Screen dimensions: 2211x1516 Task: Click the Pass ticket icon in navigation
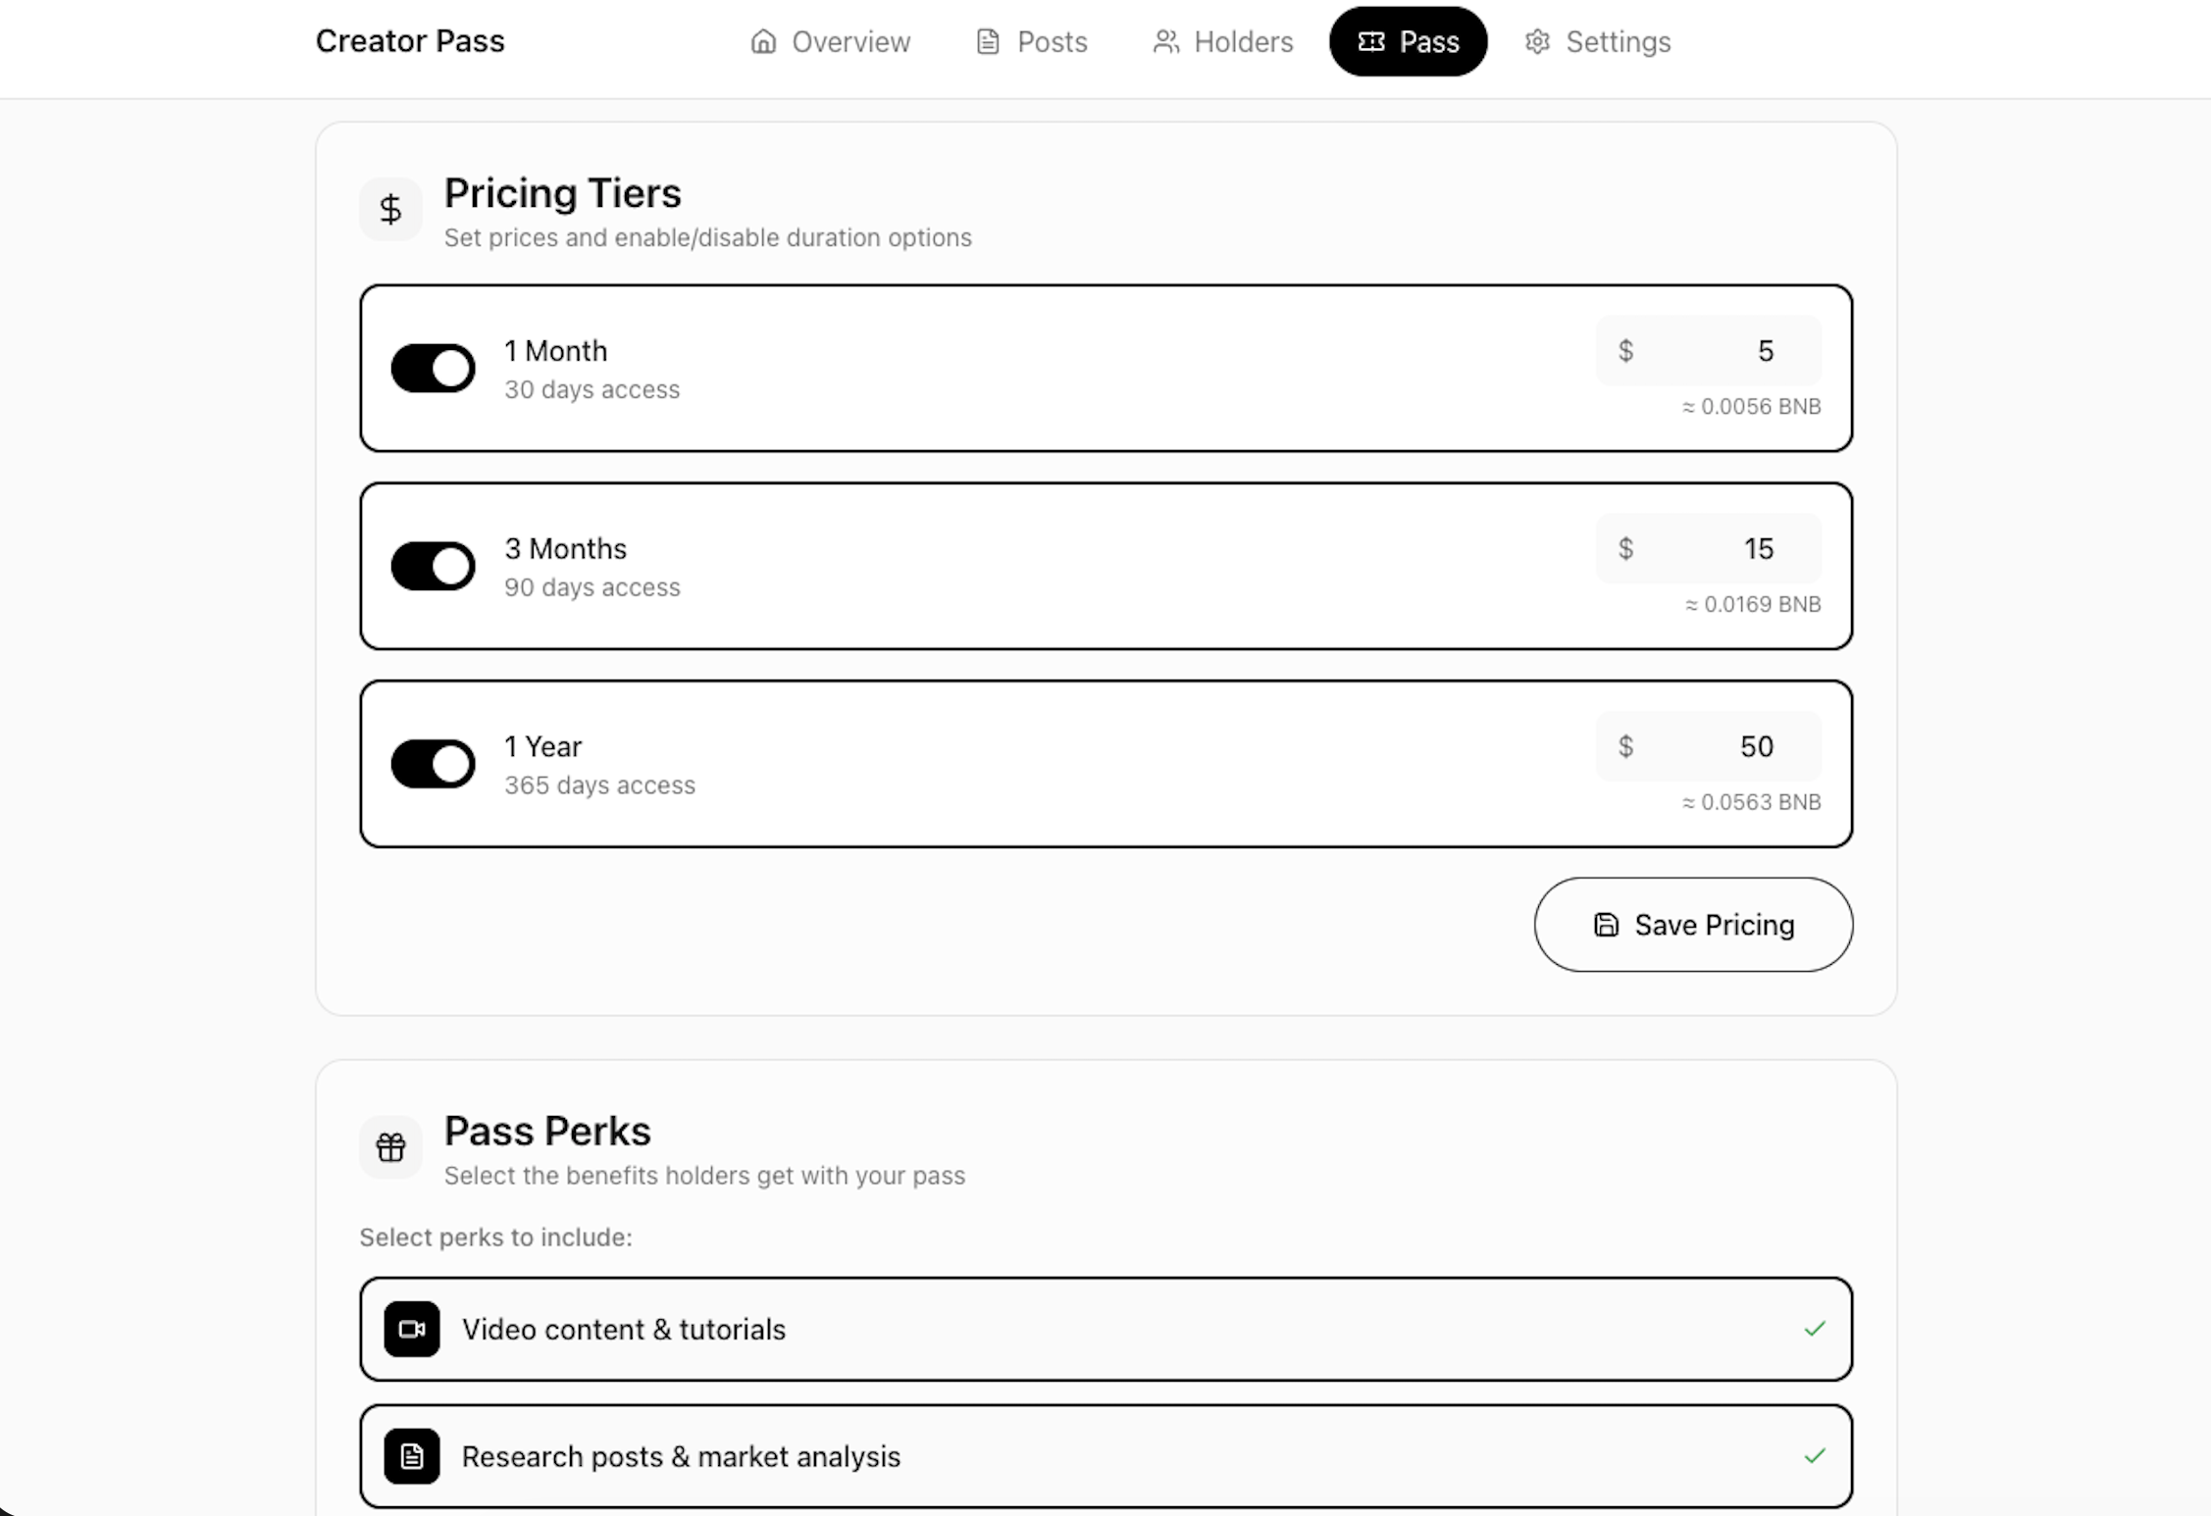pyautogui.click(x=1372, y=41)
